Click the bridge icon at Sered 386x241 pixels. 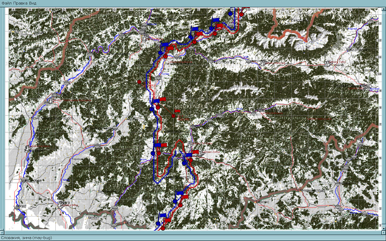coord(17,207)
